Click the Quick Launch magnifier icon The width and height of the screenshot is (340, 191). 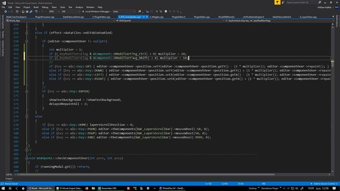[320, 2]
